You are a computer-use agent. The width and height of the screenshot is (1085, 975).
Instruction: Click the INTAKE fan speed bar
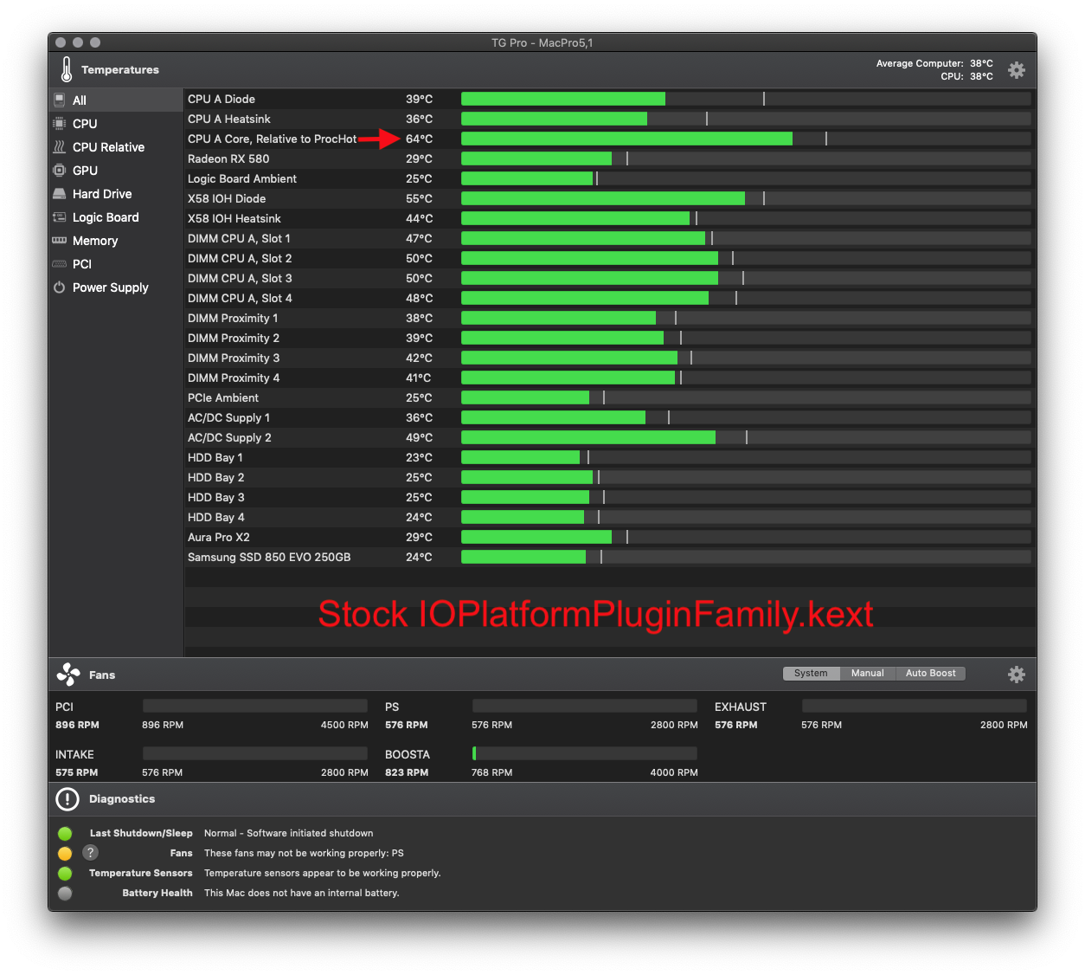click(255, 753)
